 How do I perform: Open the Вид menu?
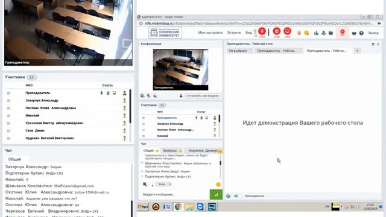(248, 33)
